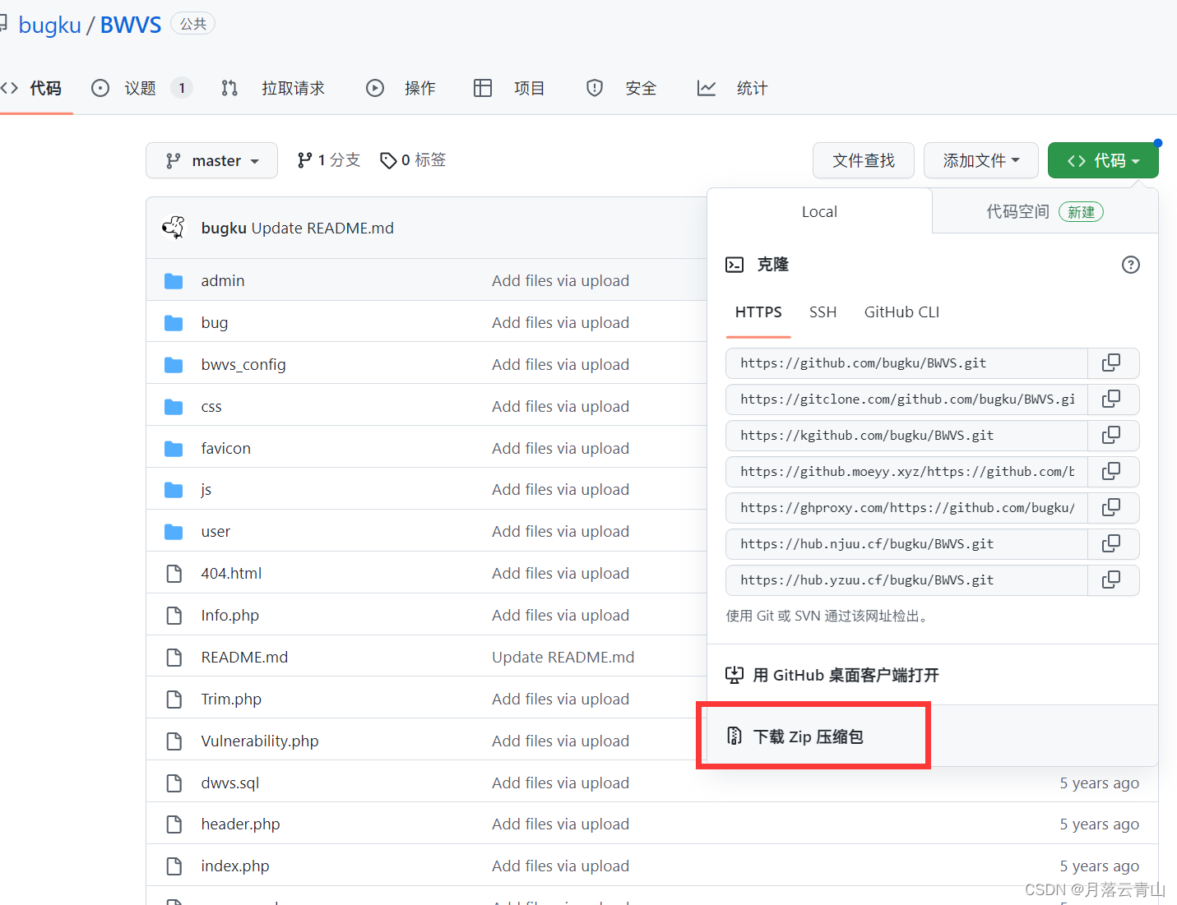Open Vulnerability.php from the file list
This screenshot has height=905, width=1177.
point(260,741)
